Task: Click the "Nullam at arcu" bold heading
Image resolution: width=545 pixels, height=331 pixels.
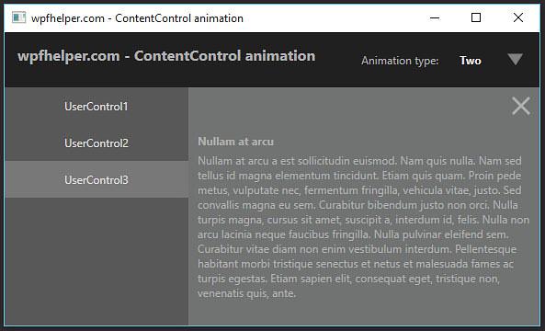Action: pyautogui.click(x=235, y=142)
